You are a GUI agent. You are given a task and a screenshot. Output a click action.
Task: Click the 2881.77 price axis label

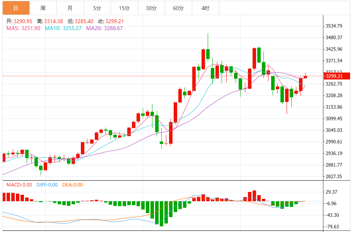tap(334, 165)
